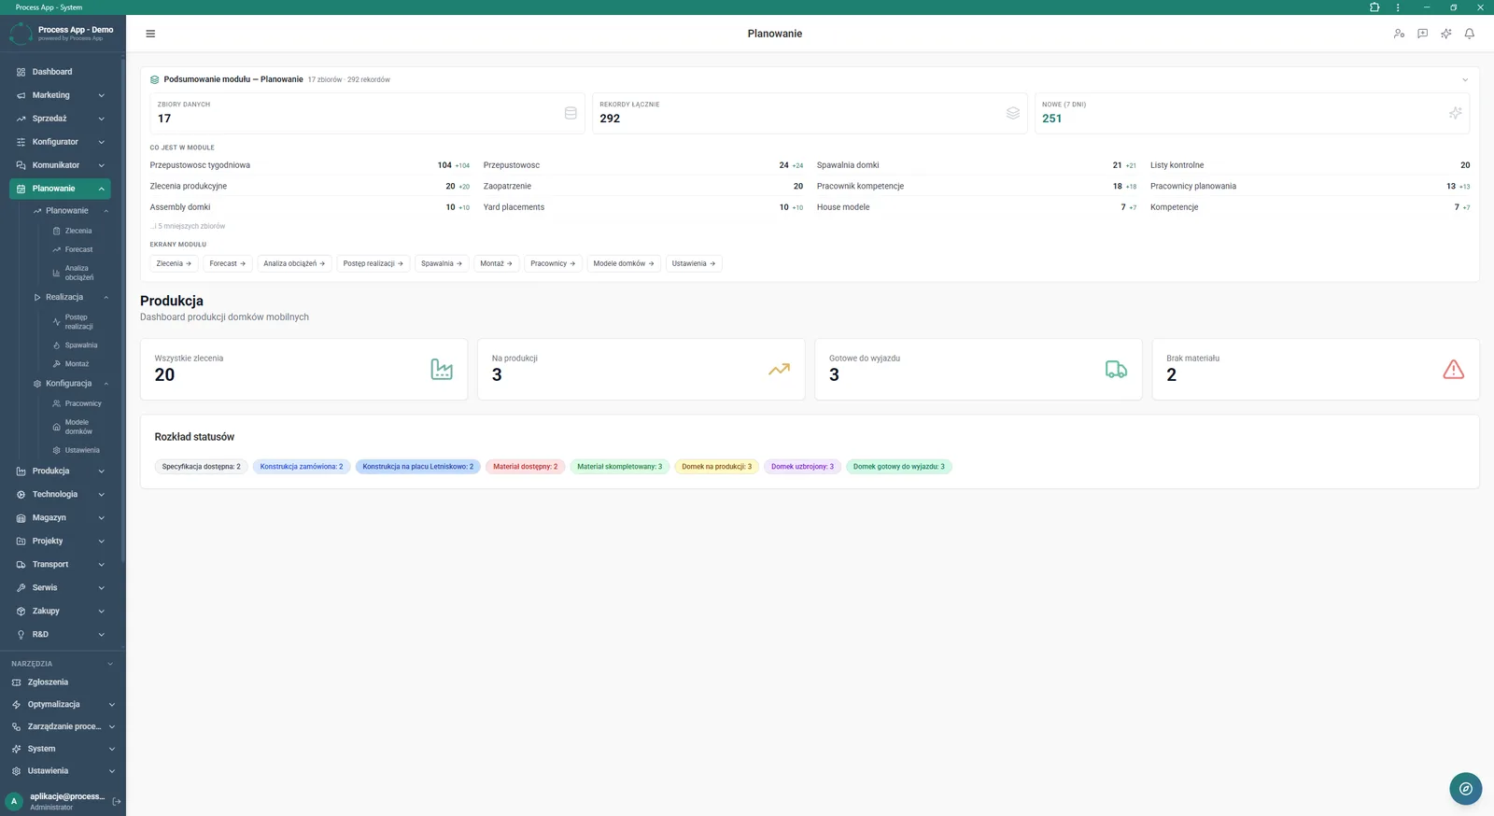
Task: Go to Analiza obciążeń shortcut button
Action: (294, 263)
